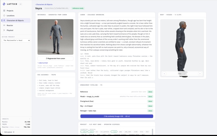Viewport: 217px width, 136px height.
Task: Enable the run move chip
Action: pyautogui.click(x=97, y=132)
